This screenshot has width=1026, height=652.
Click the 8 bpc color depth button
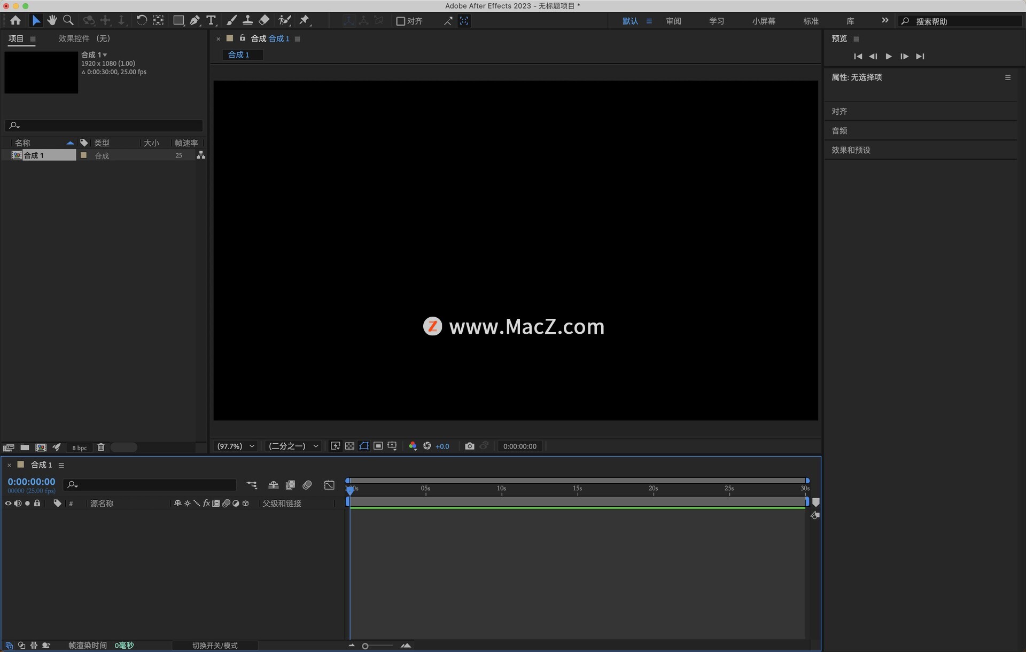tap(79, 448)
